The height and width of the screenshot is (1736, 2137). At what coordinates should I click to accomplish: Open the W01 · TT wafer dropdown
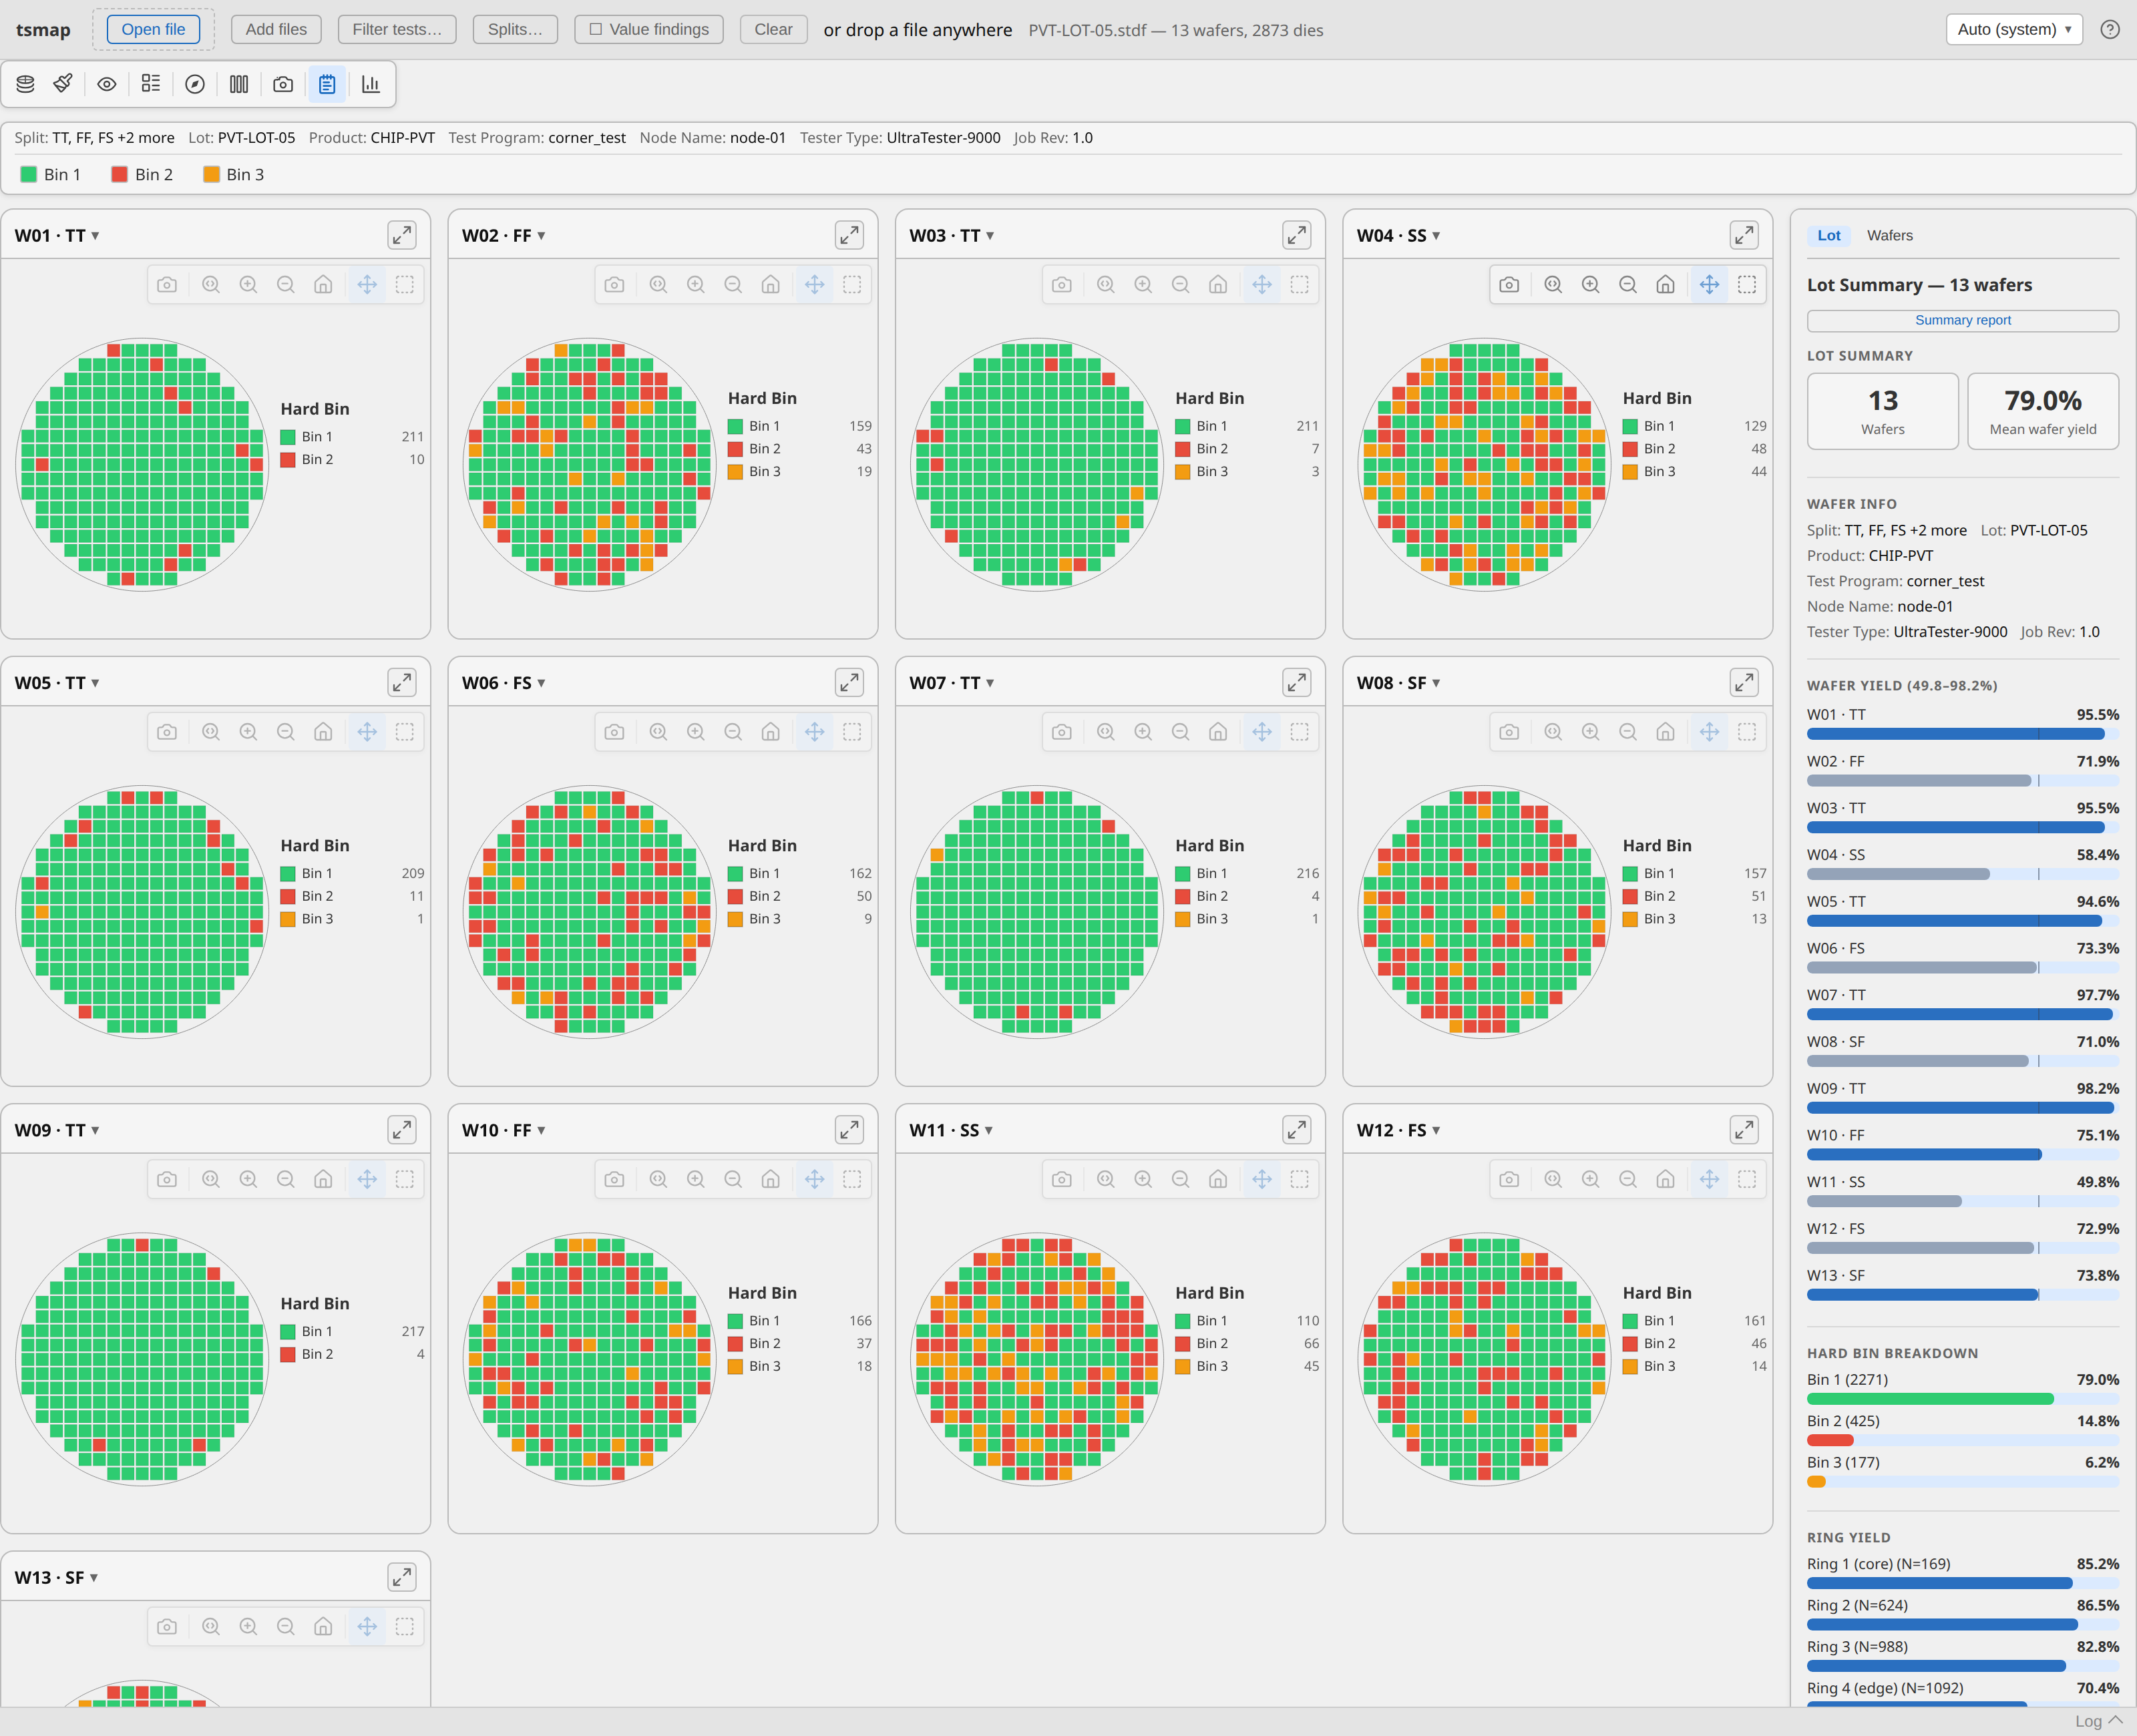[57, 235]
